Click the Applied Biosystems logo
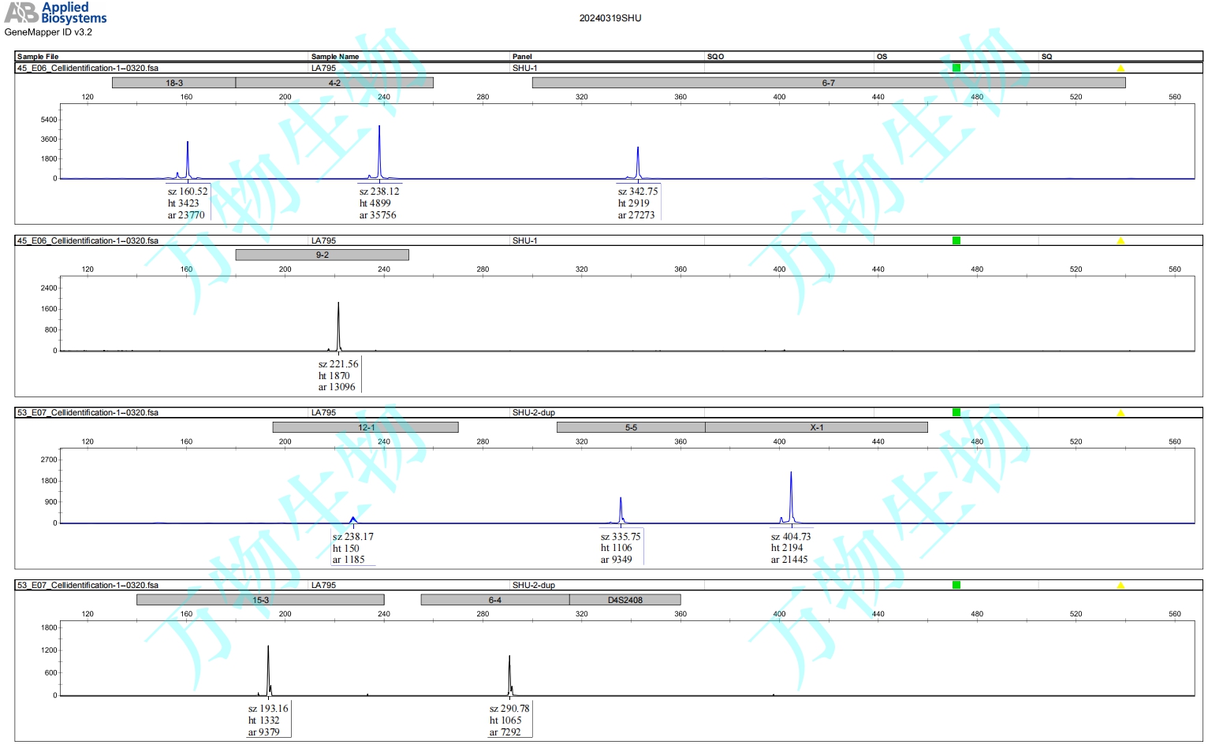1208x752 pixels. pyautogui.click(x=55, y=13)
